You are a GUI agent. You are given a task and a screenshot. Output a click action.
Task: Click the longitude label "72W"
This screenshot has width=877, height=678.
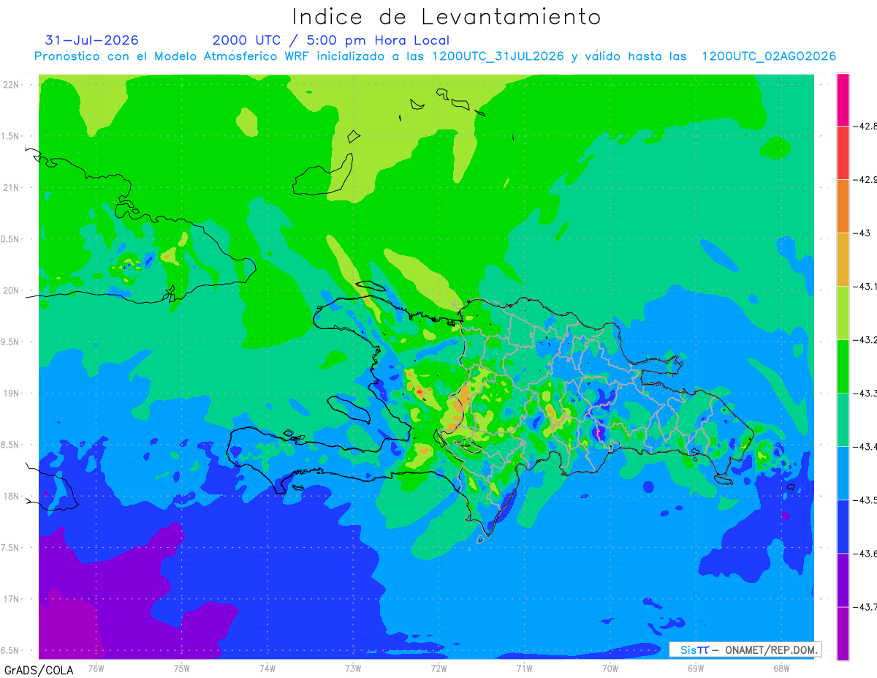point(438,668)
